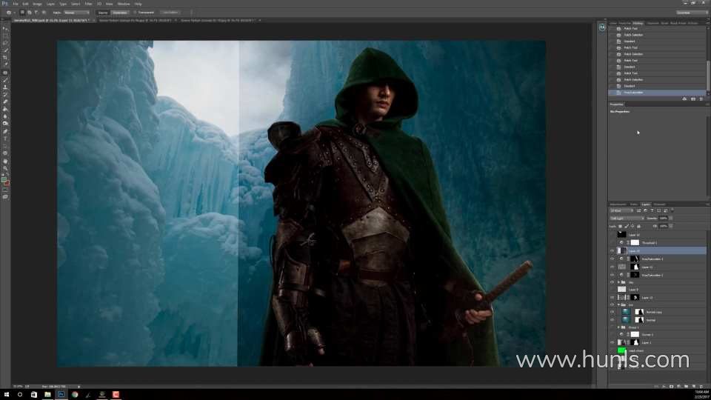Expand the Group 1 layer group
Screen dimensions: 711x400
(x=618, y=327)
